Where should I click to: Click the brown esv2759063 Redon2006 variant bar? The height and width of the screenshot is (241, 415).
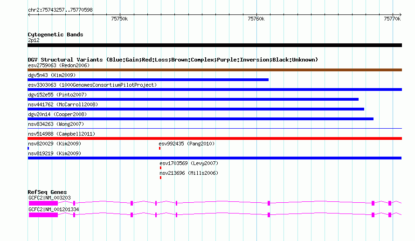tap(214, 70)
